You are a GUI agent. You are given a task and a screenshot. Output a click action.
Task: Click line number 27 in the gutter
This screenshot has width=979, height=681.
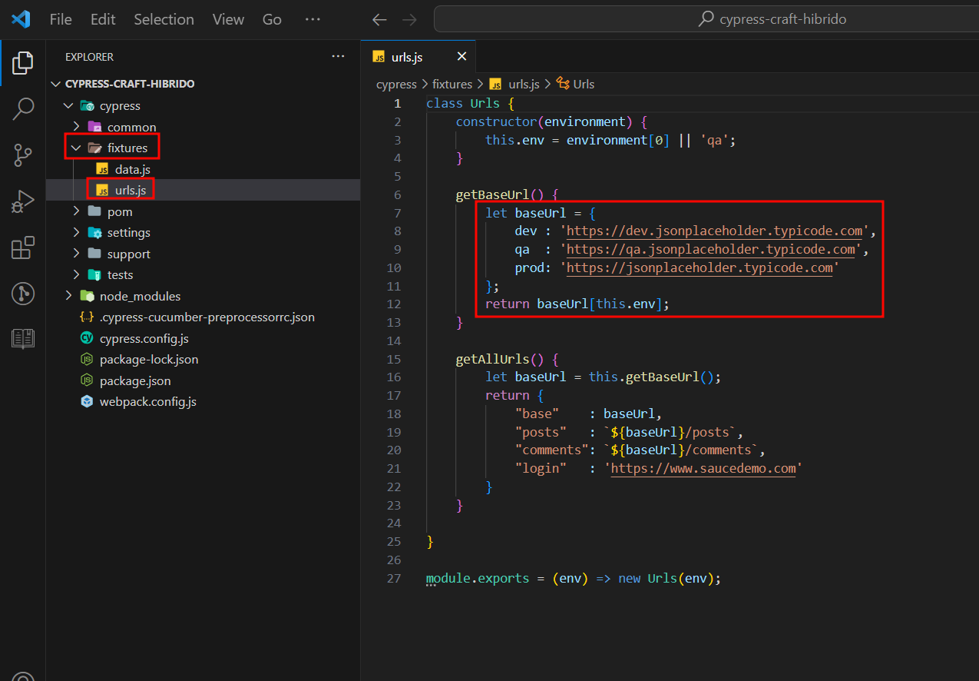click(394, 579)
